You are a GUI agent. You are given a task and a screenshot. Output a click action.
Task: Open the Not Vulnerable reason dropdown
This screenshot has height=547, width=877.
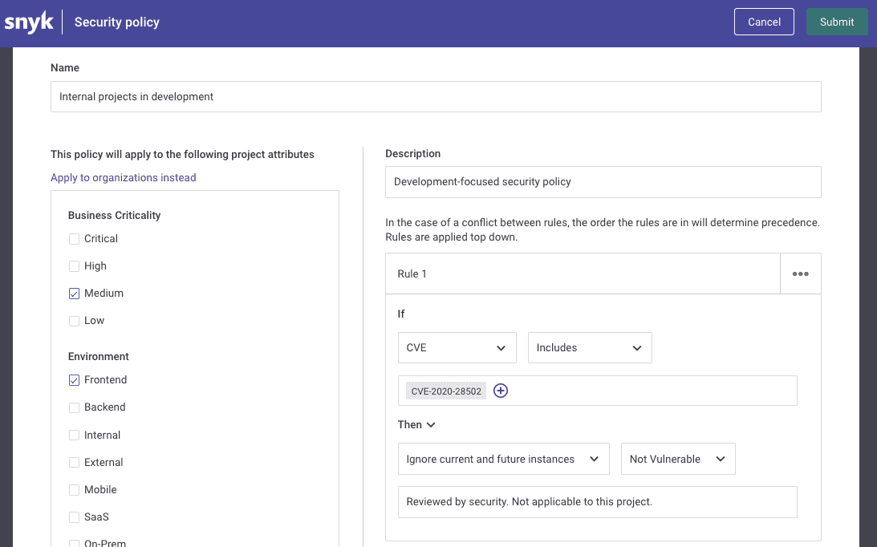click(x=678, y=458)
